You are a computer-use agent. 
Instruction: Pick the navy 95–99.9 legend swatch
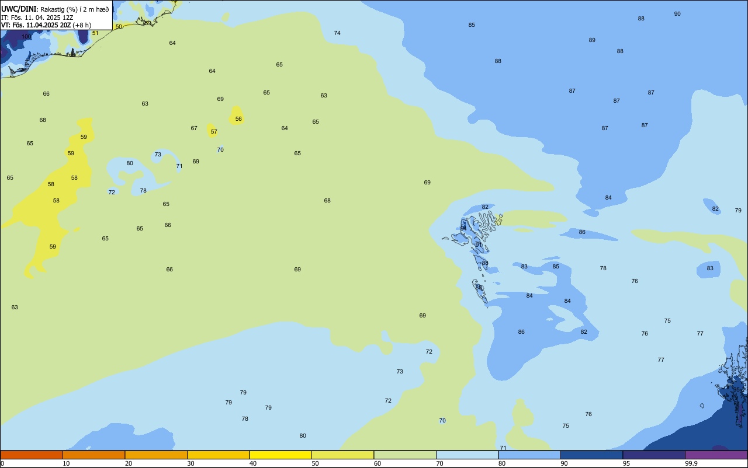point(654,455)
